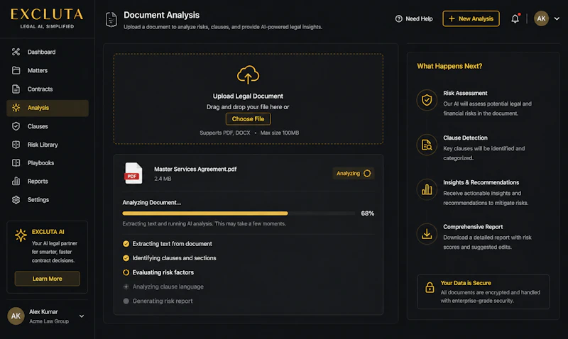Screen dimensions: 568x339
Task: Click the Insights & Recommendations heading
Action: tap(481, 182)
